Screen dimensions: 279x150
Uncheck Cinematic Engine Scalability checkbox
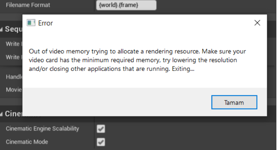coord(101,129)
